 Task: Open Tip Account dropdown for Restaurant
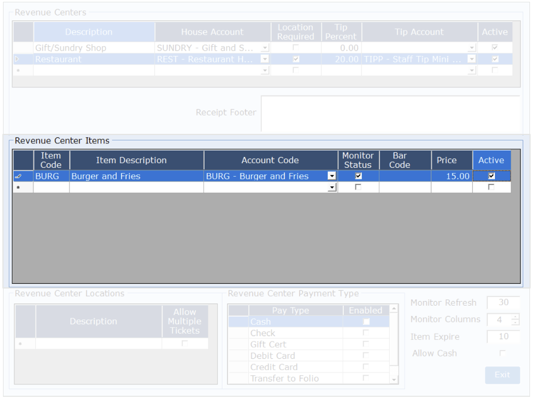click(472, 59)
